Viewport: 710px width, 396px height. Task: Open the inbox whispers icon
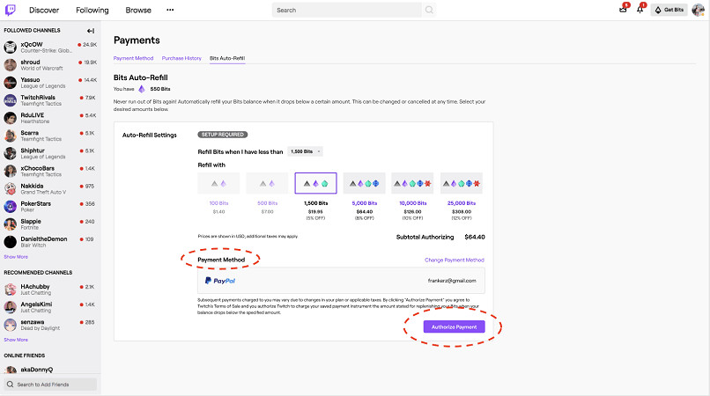click(x=624, y=10)
